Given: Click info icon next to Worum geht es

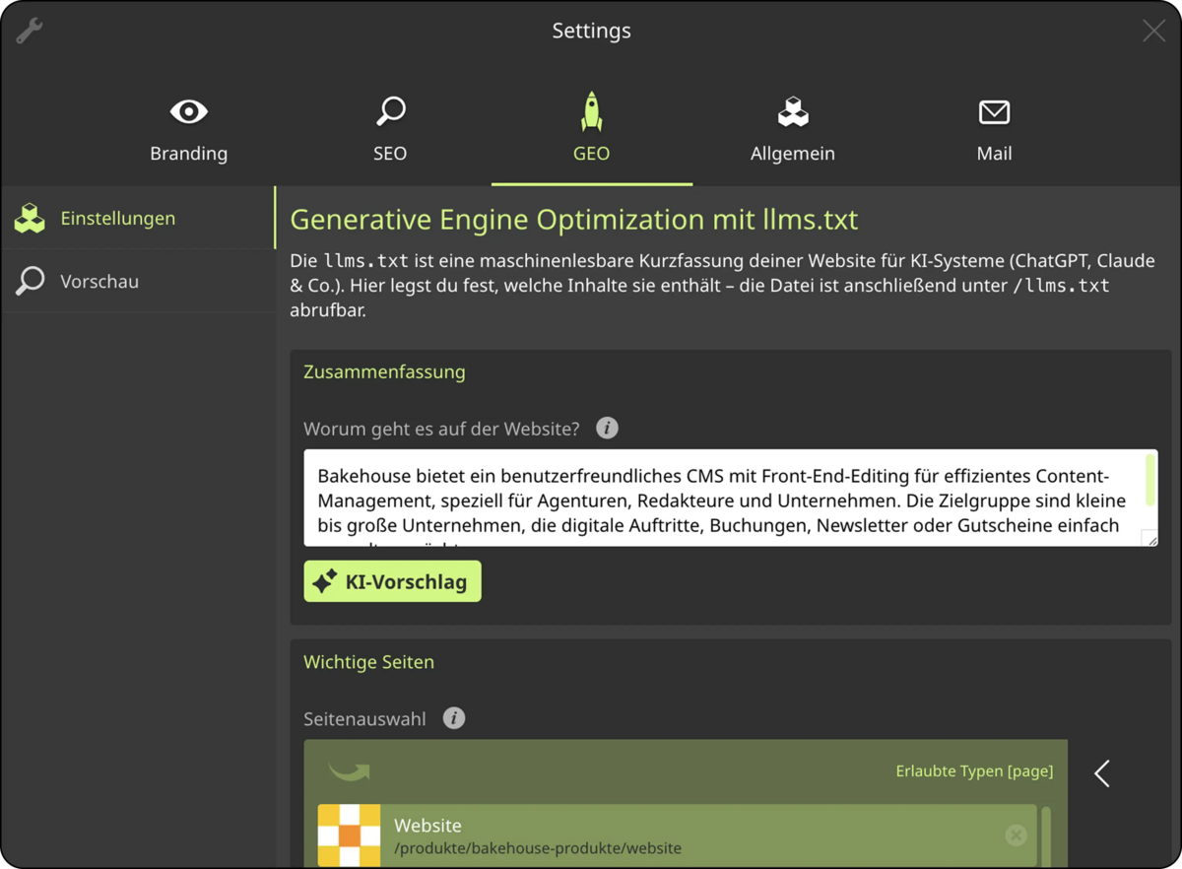Looking at the screenshot, I should pyautogui.click(x=607, y=428).
